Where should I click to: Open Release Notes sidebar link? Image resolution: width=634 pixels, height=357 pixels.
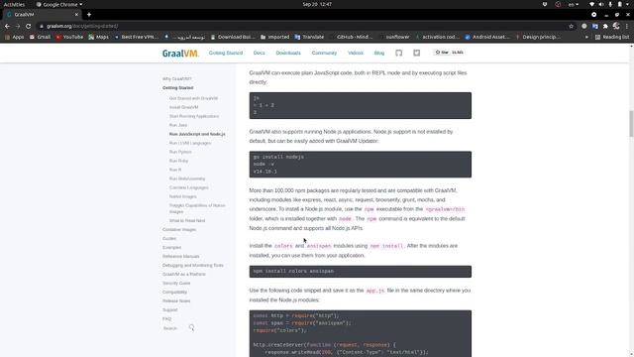point(176,300)
